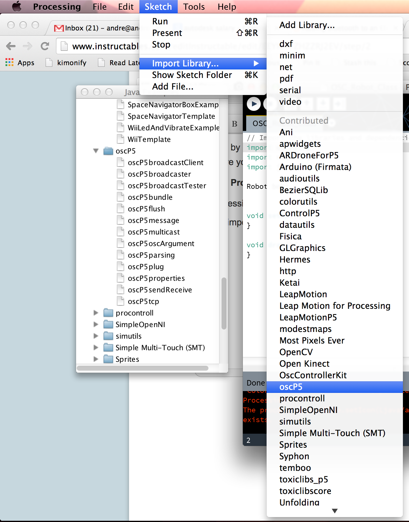Import the toxiclibs_p5 library
This screenshot has width=409, height=522.
335,479
